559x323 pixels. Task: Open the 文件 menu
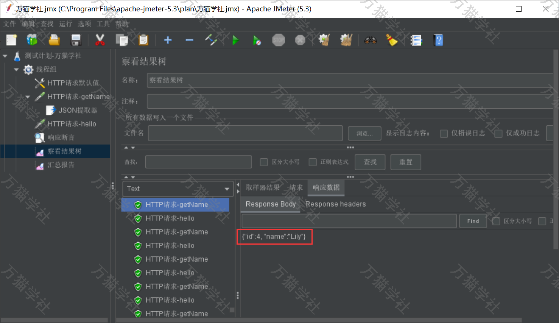click(10, 24)
